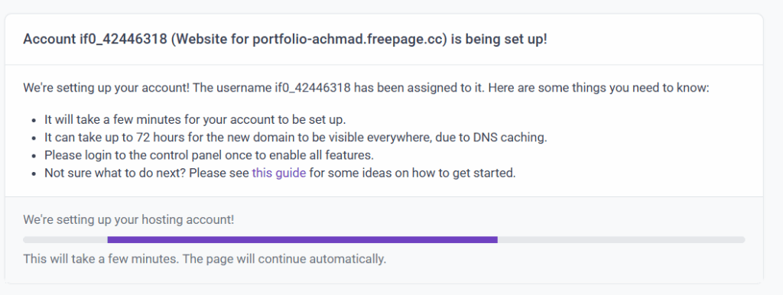Screen dimensions: 783x295
Task: Open the "this guide" hyperlink
Action: click(278, 173)
